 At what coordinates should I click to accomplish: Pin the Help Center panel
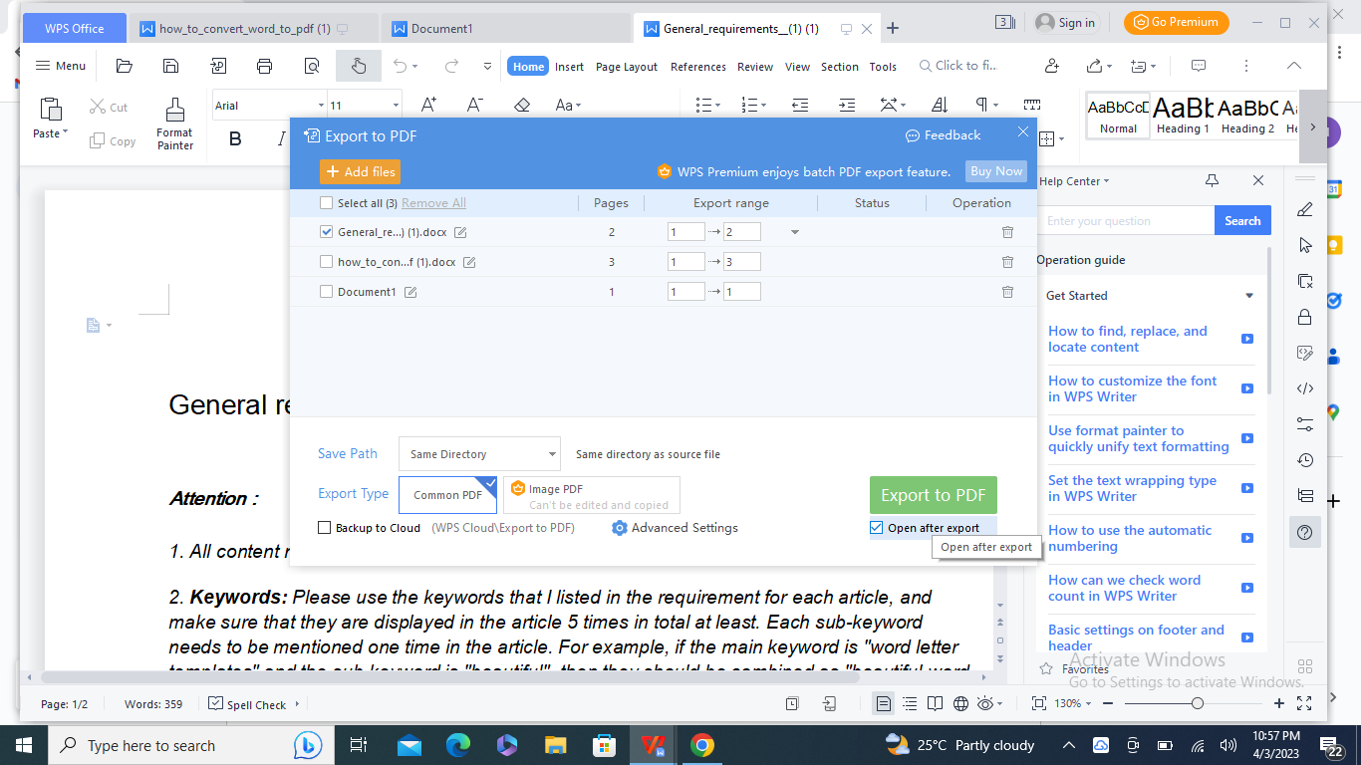click(x=1212, y=180)
